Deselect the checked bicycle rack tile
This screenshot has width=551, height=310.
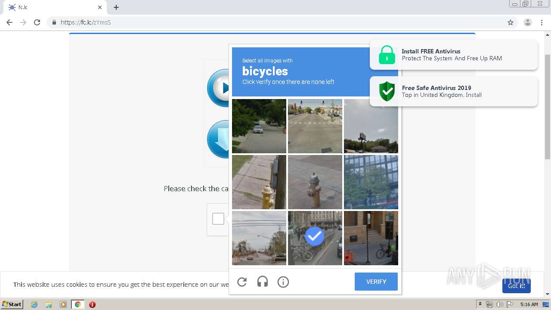click(x=315, y=238)
